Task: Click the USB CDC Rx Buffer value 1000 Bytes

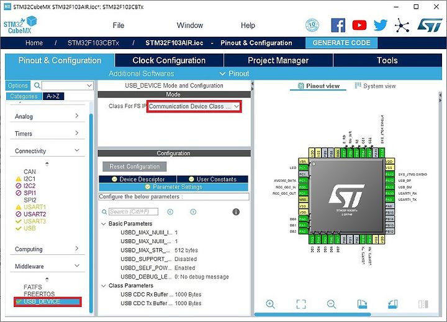Action: 188,295
